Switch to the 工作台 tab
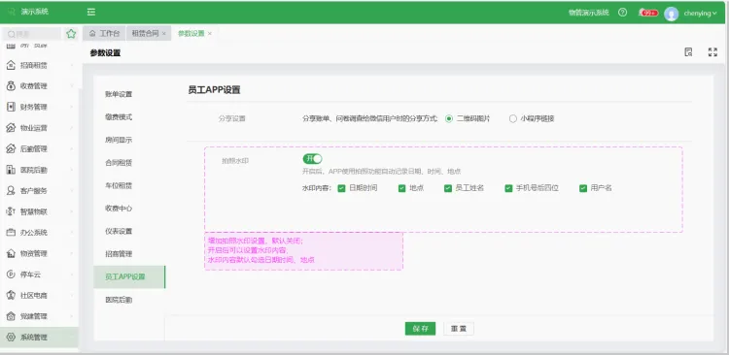Viewport: 729px width, 355px height. click(104, 33)
